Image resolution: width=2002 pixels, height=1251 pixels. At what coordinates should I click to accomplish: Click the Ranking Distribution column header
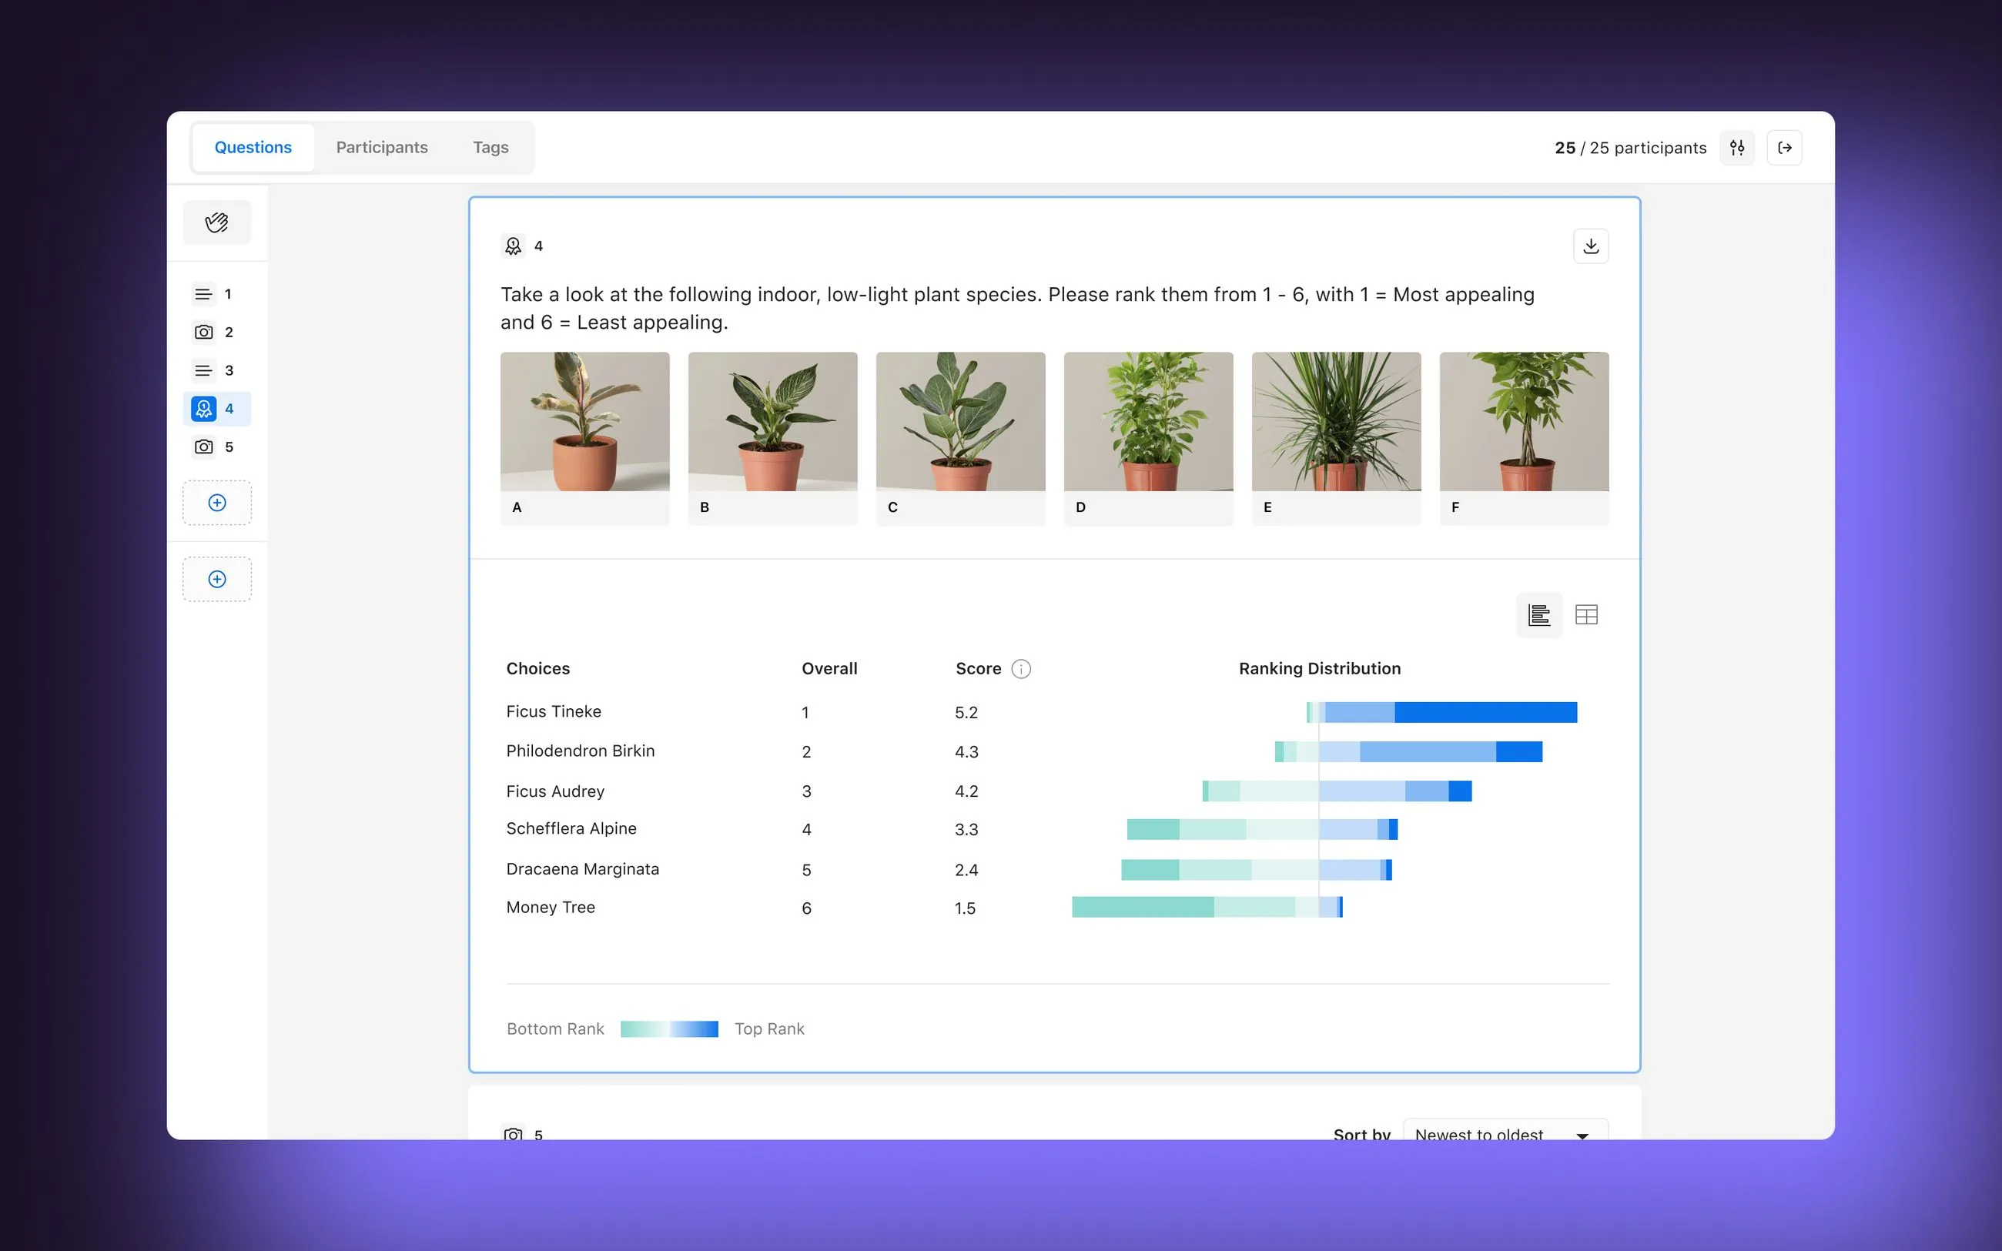click(x=1320, y=668)
